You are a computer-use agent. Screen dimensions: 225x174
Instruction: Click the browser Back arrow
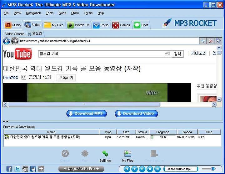click(7, 41)
